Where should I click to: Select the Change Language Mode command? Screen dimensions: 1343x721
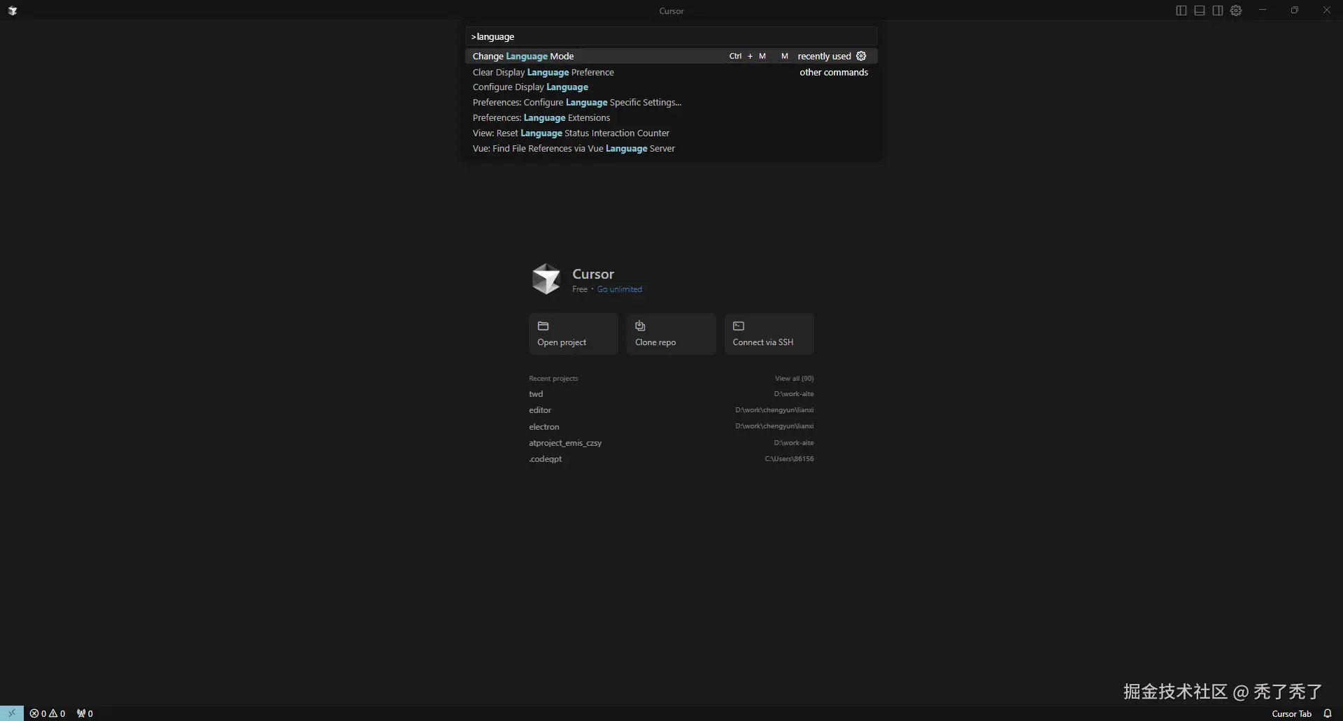click(671, 56)
